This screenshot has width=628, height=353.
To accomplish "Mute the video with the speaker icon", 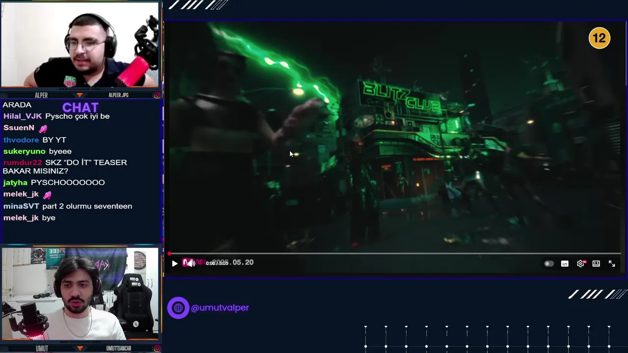I will tap(190, 263).
